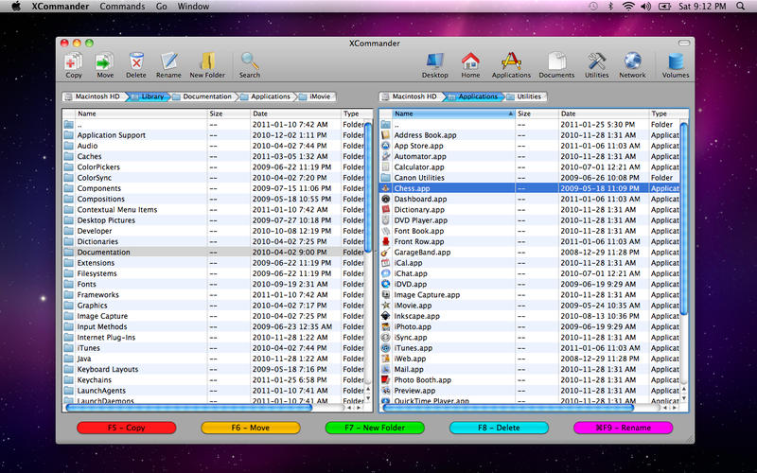757x473 pixels.
Task: Open the Go menu
Action: coord(161,7)
